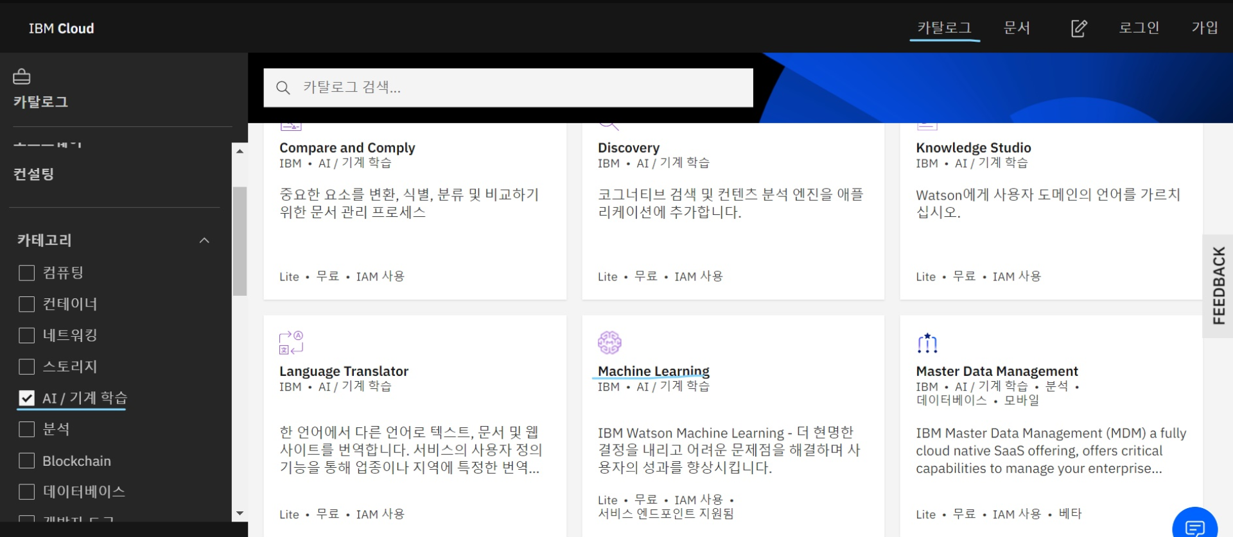Open the Master Data Management title link
Screen dimensions: 1233x537
[x=997, y=371]
